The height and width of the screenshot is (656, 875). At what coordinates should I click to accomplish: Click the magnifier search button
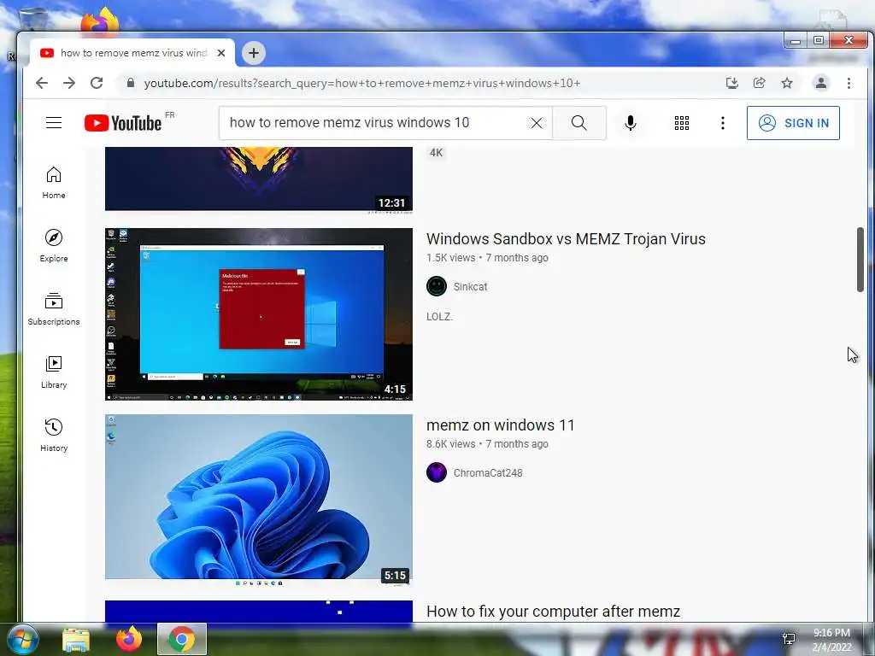[x=579, y=123]
